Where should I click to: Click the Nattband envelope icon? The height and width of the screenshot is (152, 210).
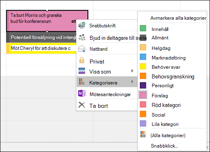tap(82, 49)
